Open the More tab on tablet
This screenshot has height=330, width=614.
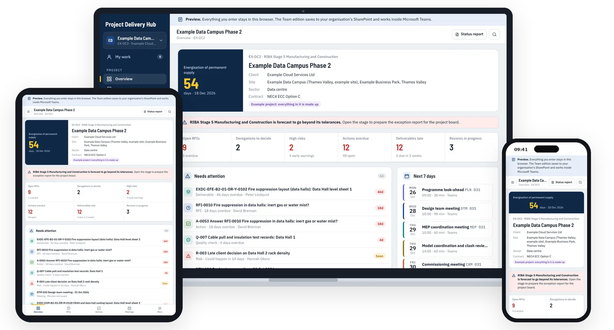[x=160, y=310]
